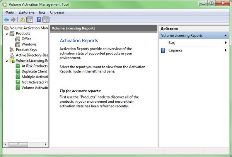Click the Back arrow toolbar icon
This screenshot has height=157, width=232.
(6, 19)
